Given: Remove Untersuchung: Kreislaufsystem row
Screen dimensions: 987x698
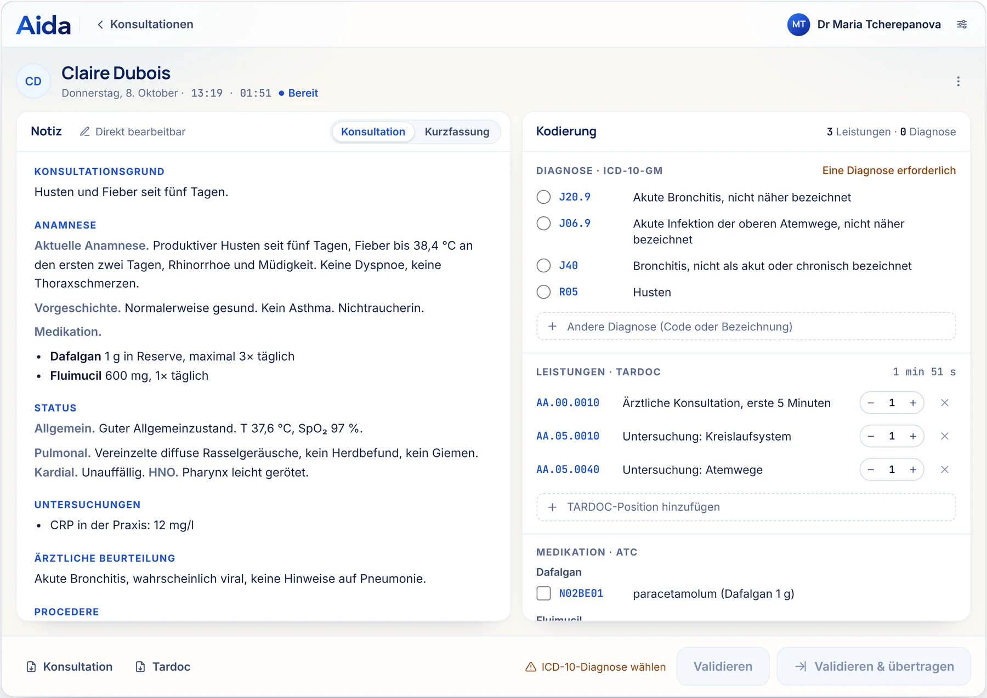Looking at the screenshot, I should [945, 436].
